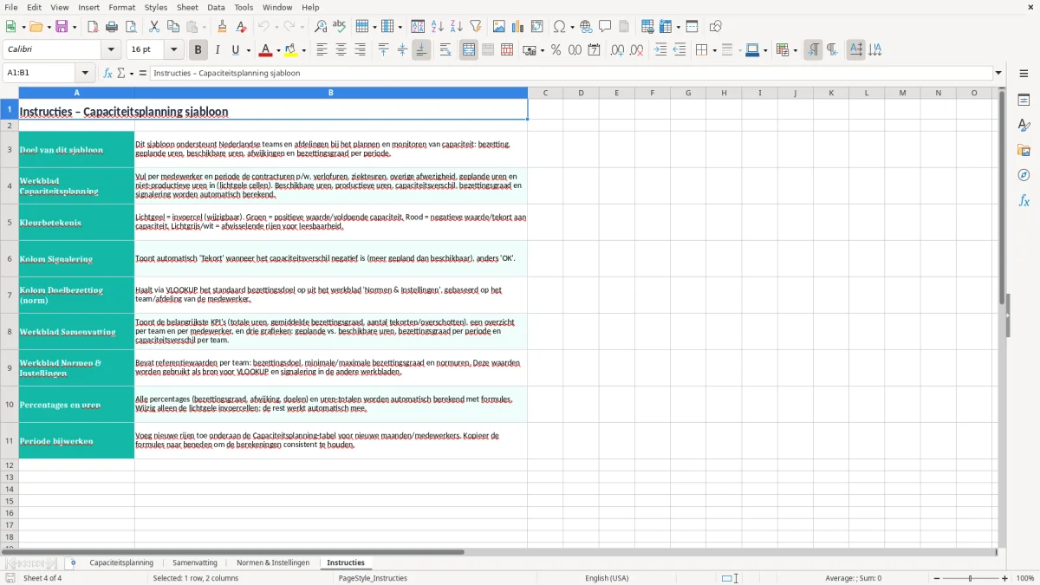
Task: Switch to the Samenvatting sheet tab
Action: [195, 562]
